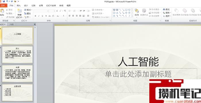Open the font name combo box
The width and height of the screenshot is (201, 103).
pos(41,11)
